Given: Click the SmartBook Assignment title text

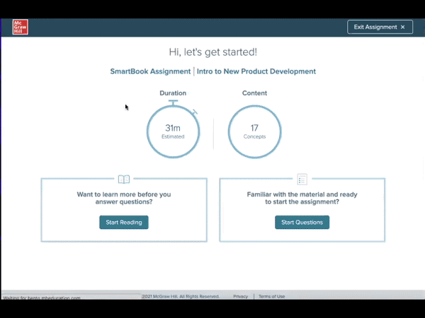Looking at the screenshot, I should 150,71.
